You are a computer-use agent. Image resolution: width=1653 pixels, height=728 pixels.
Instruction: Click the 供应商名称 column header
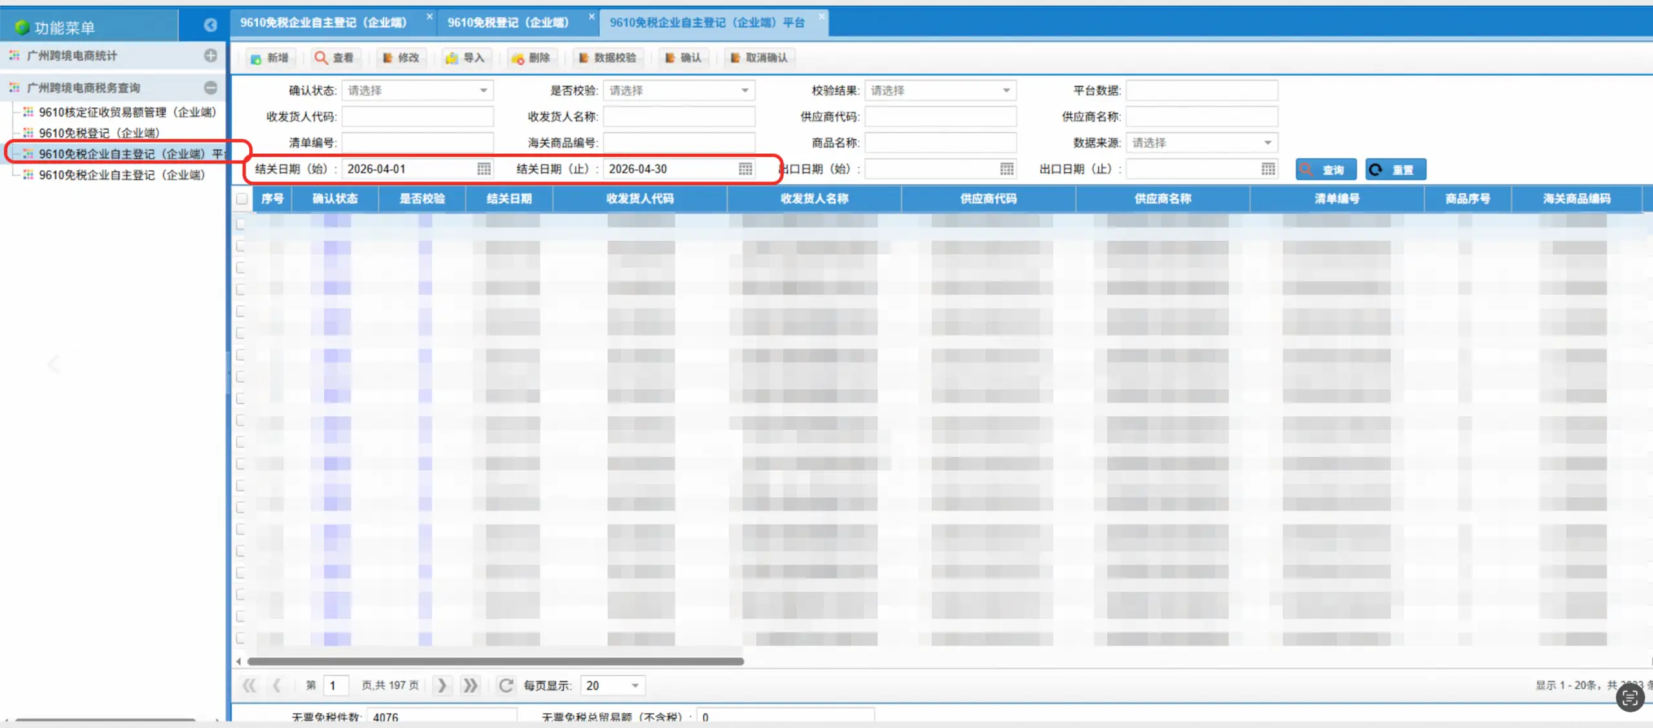[1163, 199]
